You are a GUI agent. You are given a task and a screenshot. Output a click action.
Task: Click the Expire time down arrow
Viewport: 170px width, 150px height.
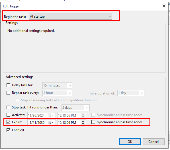point(83,124)
